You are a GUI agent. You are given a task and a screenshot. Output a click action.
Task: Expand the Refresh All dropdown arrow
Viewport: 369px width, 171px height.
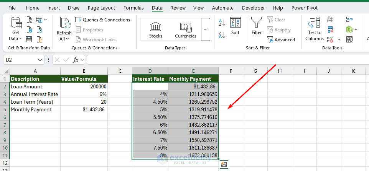coord(67,39)
